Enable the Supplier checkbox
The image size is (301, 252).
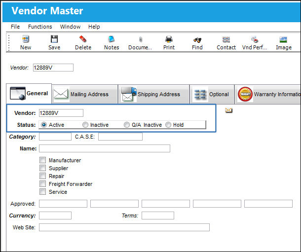pyautogui.click(x=42, y=168)
